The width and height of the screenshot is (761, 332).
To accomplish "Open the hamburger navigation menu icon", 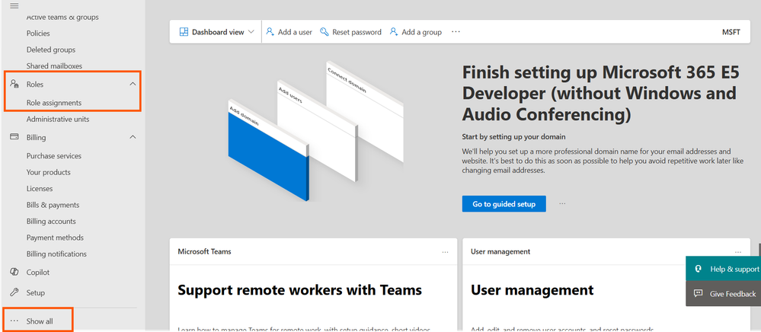I will (x=14, y=6).
